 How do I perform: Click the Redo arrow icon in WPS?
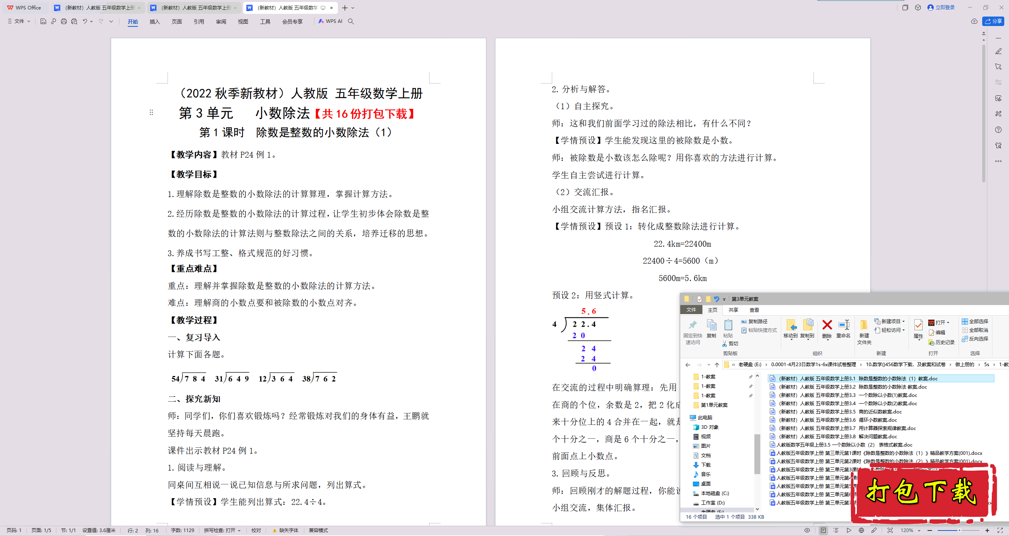(101, 21)
